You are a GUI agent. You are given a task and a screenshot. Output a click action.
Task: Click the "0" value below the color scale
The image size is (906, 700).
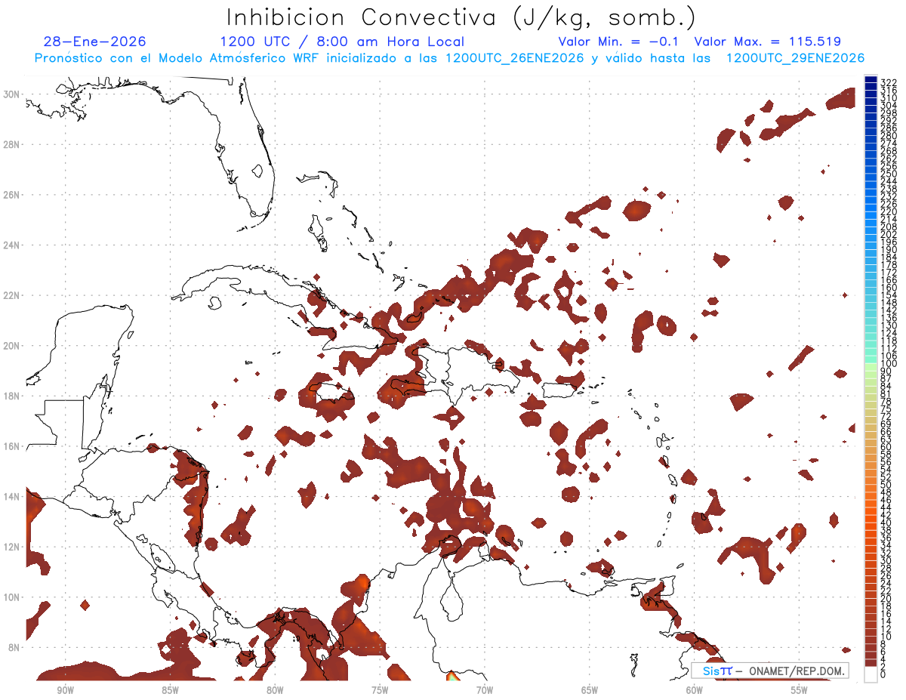883,674
